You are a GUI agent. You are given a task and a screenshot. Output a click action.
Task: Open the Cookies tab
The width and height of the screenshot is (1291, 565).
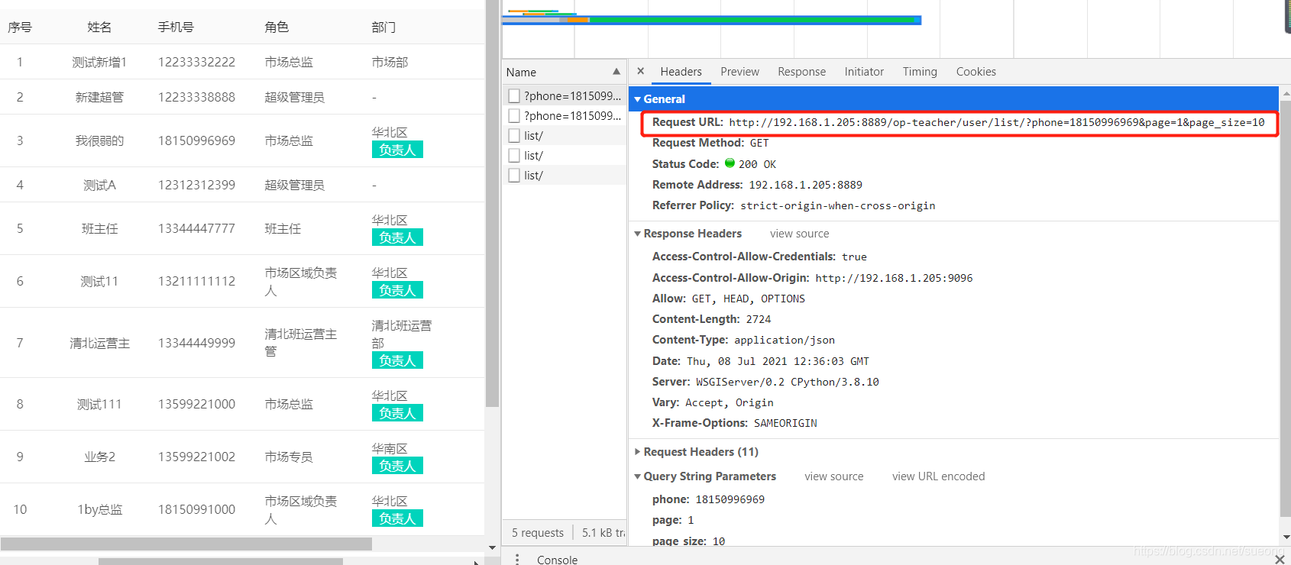click(976, 72)
